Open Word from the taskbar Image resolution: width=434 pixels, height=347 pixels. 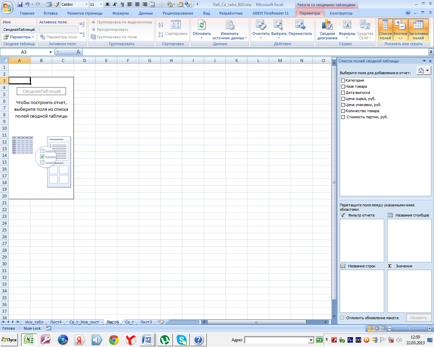pyautogui.click(x=147, y=340)
